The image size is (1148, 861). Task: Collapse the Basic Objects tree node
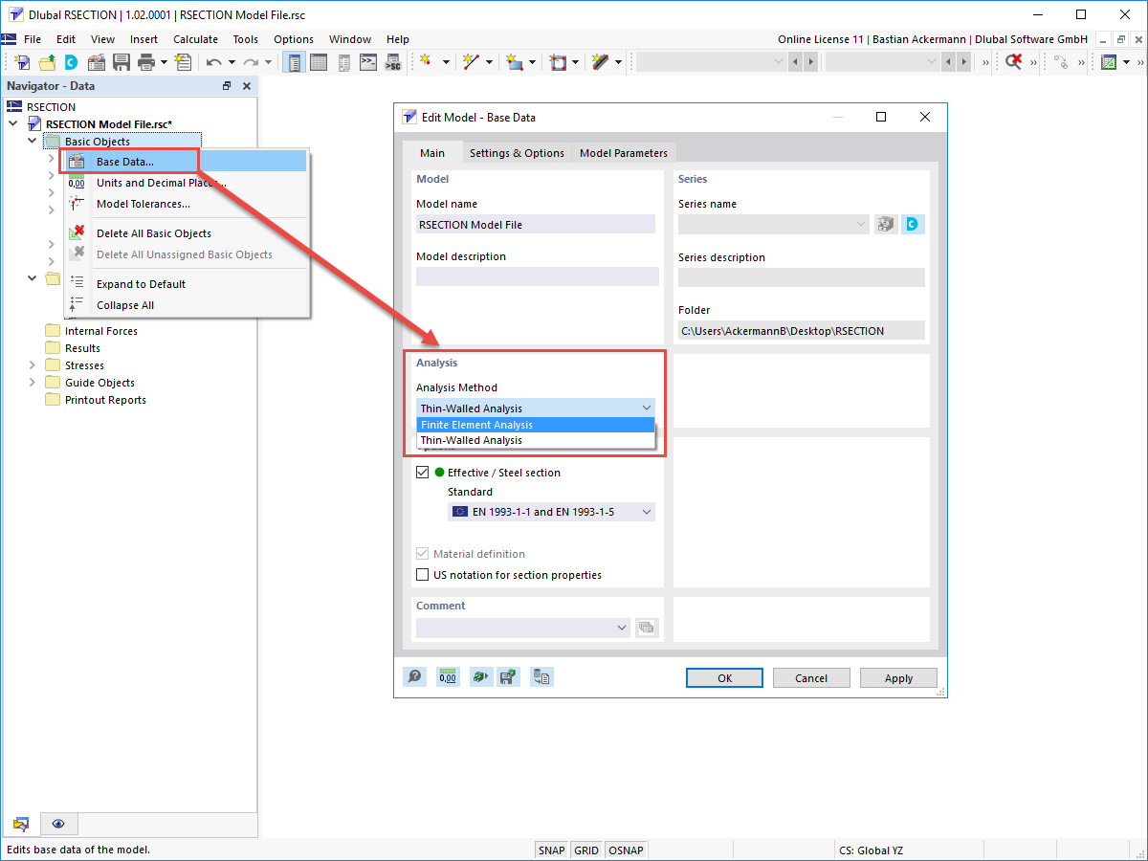tap(32, 142)
